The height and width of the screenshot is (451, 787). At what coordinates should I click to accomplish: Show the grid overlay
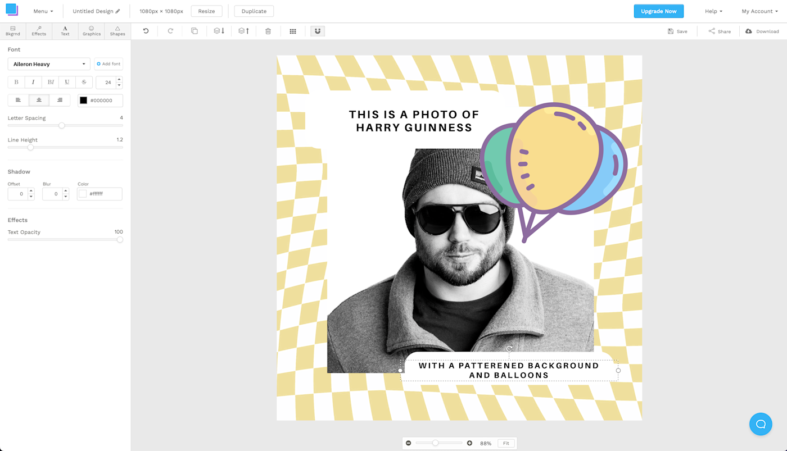293,31
